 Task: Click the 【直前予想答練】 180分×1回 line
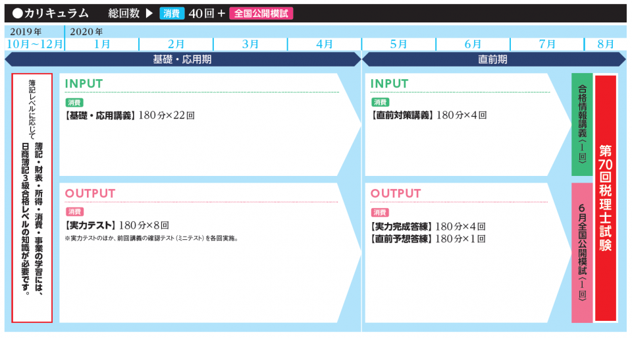click(428, 238)
